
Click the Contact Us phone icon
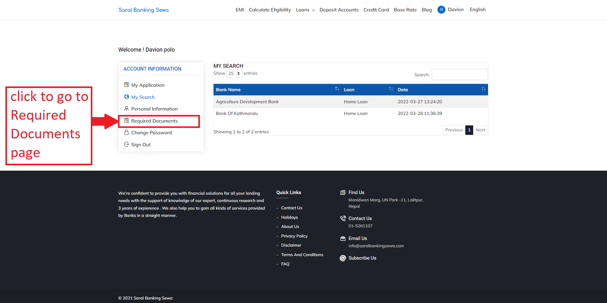[x=343, y=218]
